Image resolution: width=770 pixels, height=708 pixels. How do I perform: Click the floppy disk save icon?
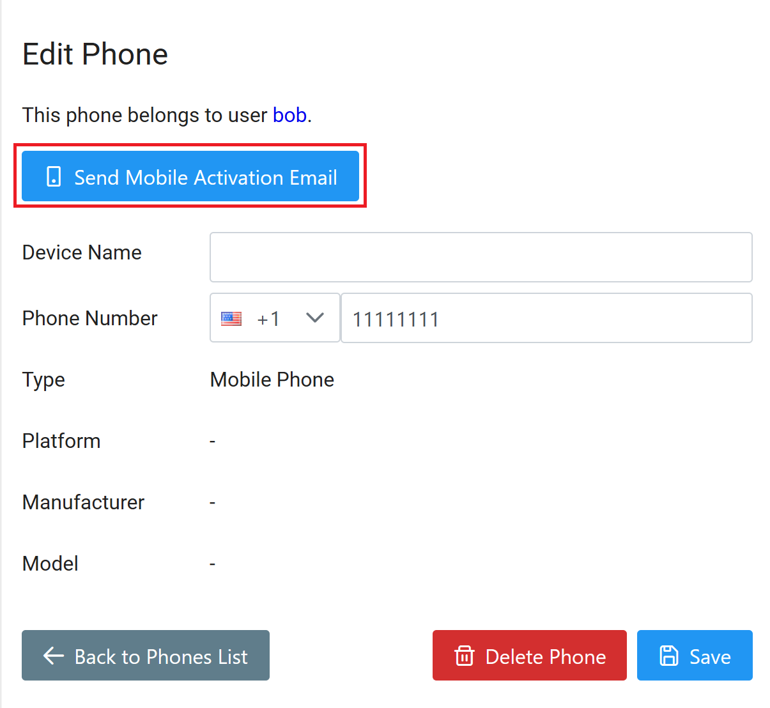click(x=669, y=656)
